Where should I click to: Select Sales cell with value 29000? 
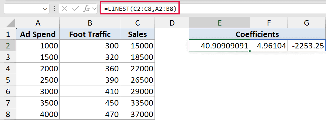tap(138, 91)
